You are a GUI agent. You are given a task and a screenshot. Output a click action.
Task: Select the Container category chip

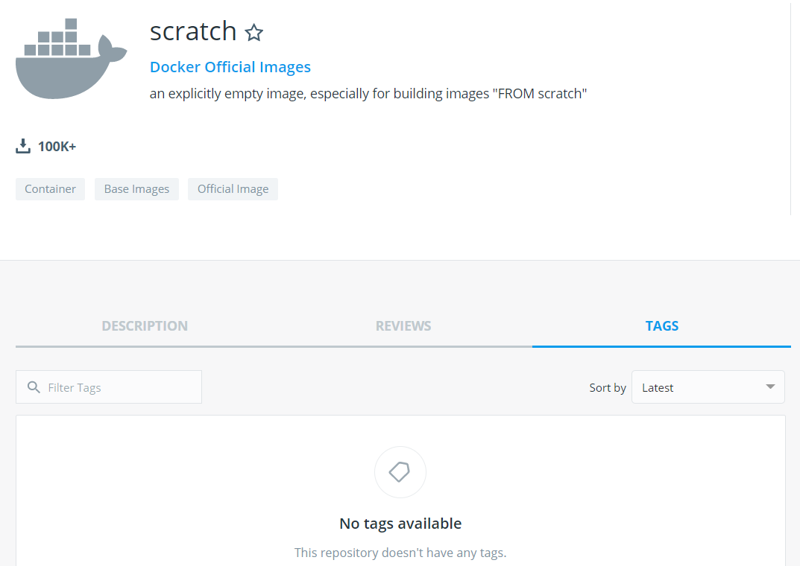click(x=50, y=189)
